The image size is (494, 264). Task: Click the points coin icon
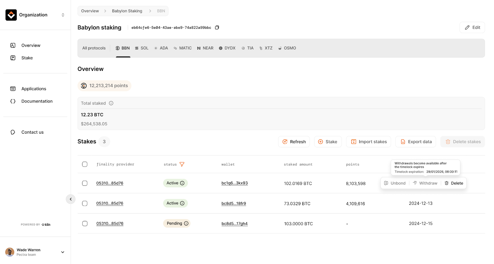(84, 86)
